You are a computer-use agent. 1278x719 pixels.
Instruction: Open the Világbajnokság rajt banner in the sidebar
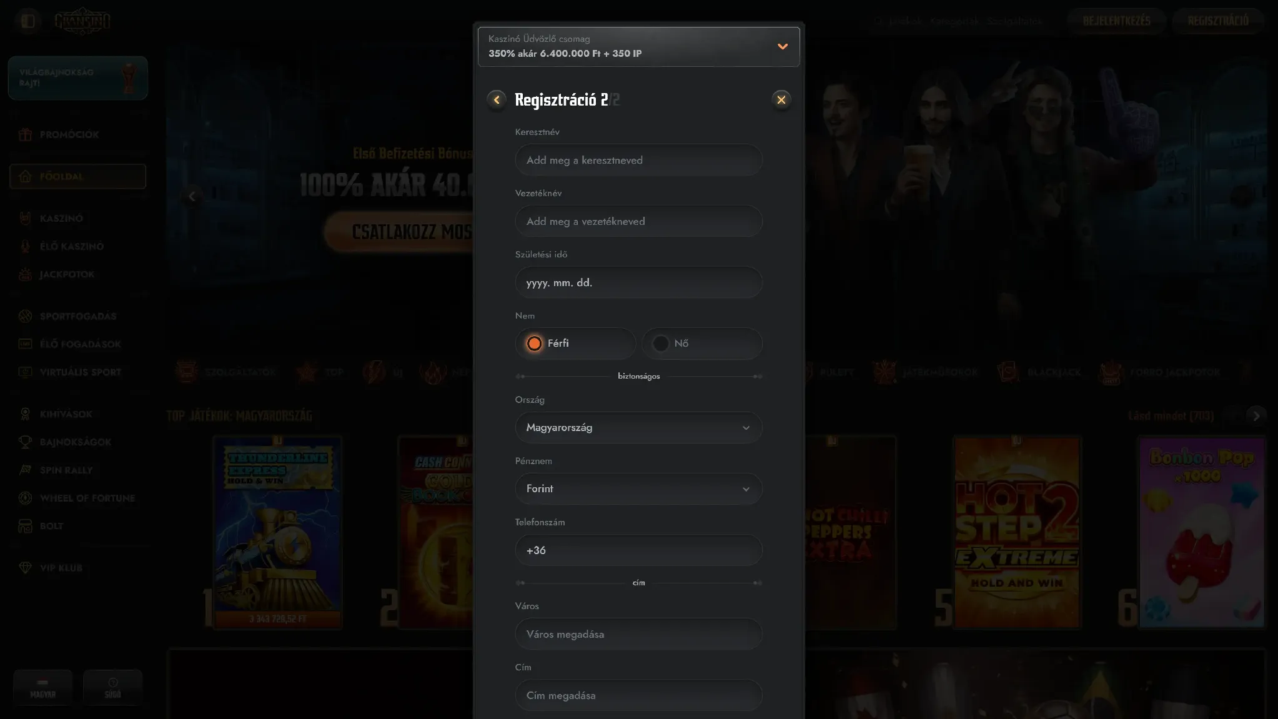coord(78,78)
